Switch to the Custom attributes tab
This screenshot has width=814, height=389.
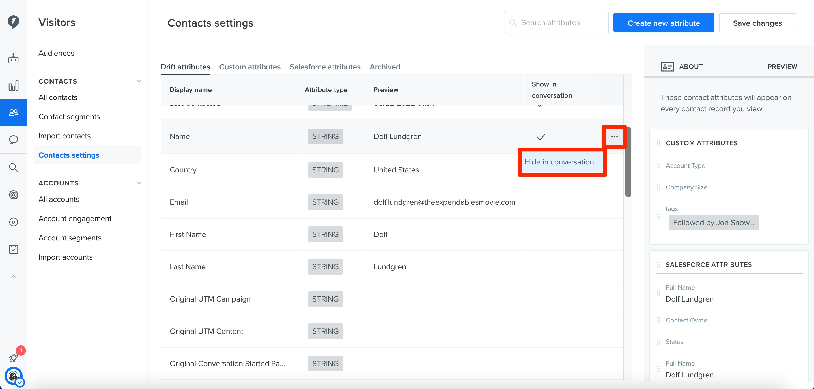coord(250,67)
